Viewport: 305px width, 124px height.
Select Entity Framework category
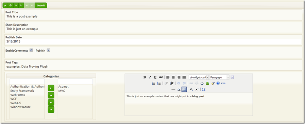tap(22, 91)
